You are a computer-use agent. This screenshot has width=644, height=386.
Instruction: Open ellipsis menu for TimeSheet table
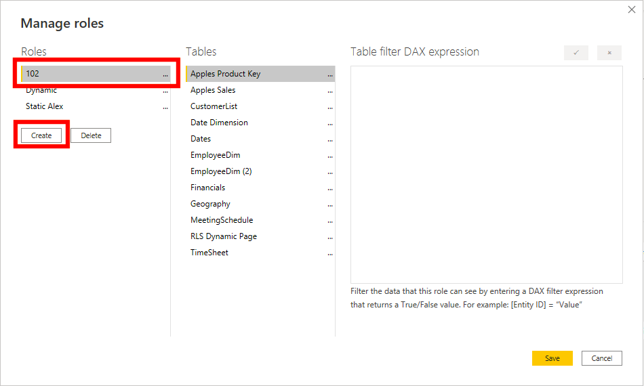pyautogui.click(x=330, y=253)
